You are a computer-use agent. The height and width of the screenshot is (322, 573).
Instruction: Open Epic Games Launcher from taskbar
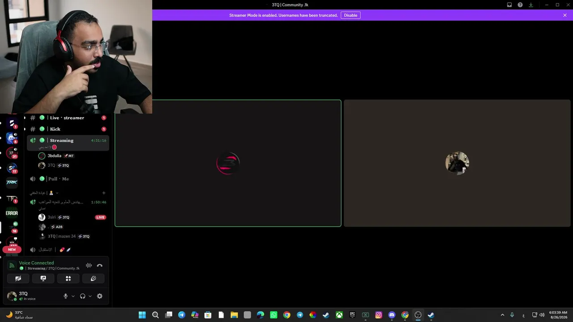(x=352, y=315)
